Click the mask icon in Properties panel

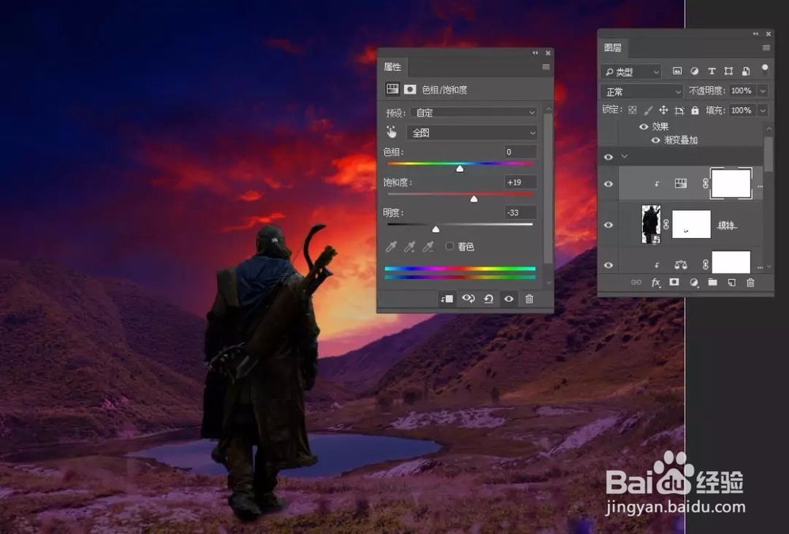410,89
